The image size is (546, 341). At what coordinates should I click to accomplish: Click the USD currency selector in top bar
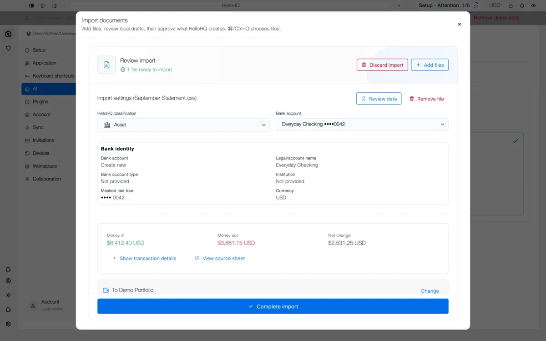495,5
